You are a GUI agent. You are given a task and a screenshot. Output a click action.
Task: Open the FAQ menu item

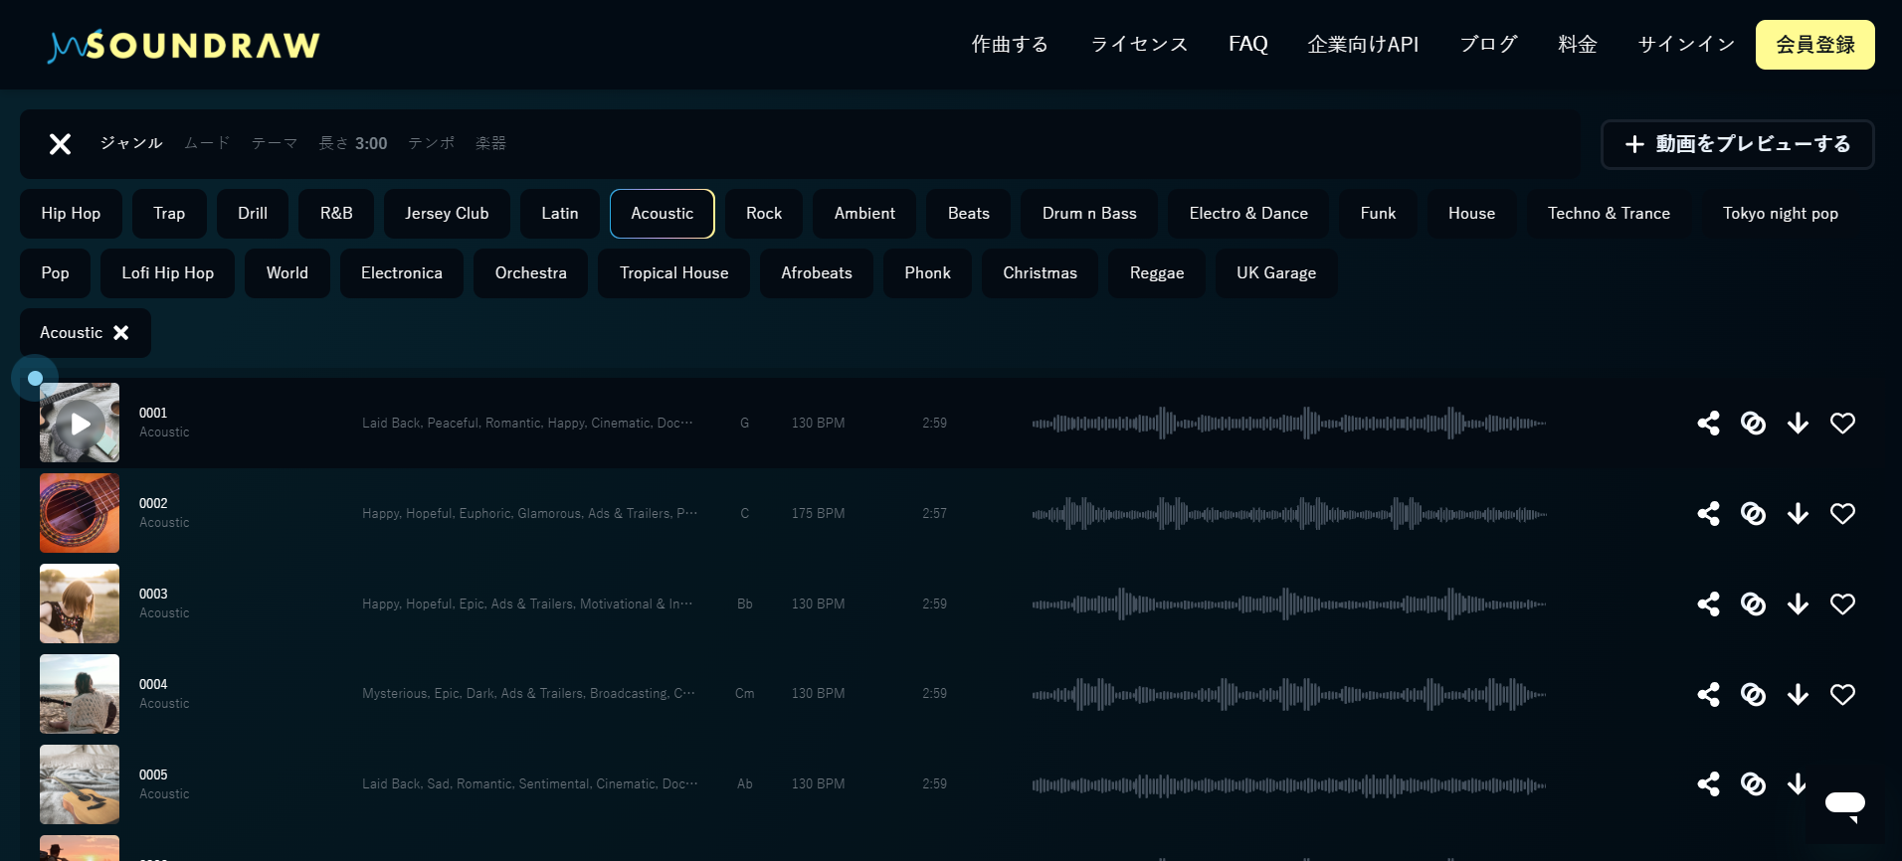(1247, 45)
